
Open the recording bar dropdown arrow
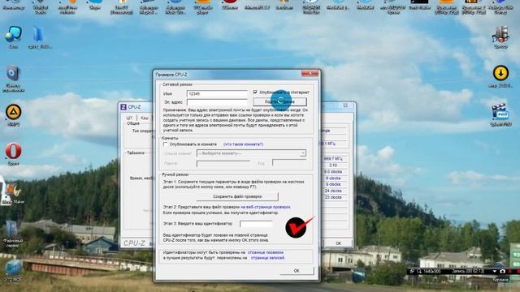pos(495,271)
